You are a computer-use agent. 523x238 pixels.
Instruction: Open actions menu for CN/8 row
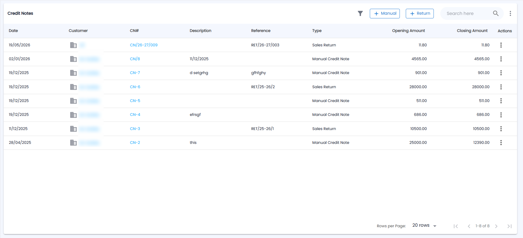[501, 59]
